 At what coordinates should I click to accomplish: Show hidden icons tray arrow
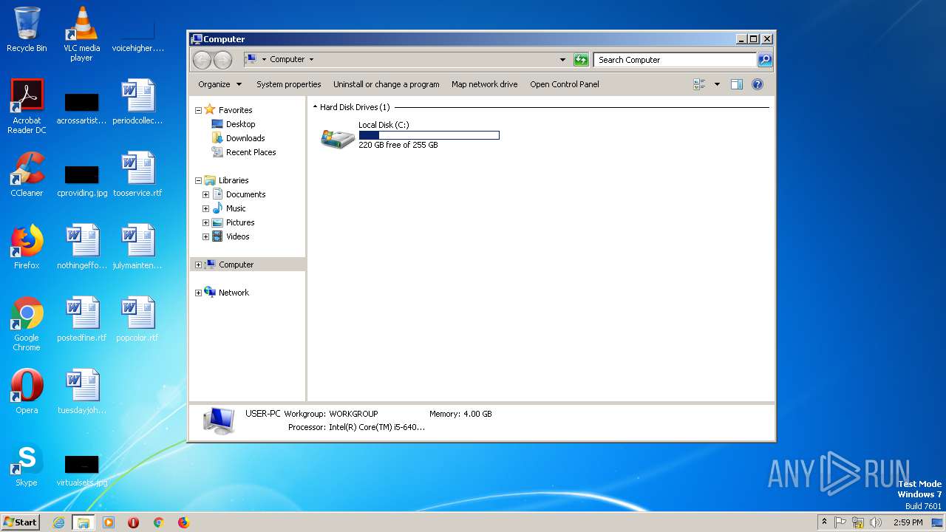[x=824, y=522]
